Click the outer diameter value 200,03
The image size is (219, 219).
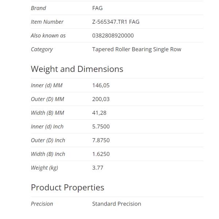(101, 99)
